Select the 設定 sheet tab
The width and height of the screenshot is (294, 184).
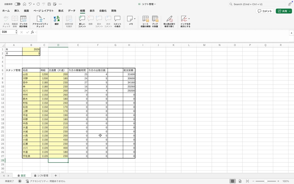(x=22, y=176)
